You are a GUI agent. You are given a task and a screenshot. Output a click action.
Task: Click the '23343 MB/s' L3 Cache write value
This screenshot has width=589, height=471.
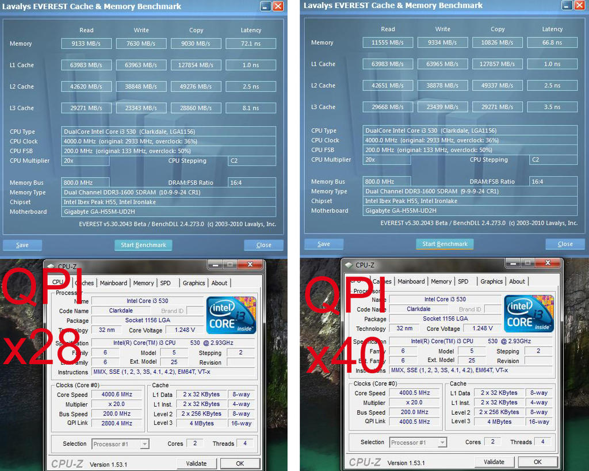[x=141, y=108]
